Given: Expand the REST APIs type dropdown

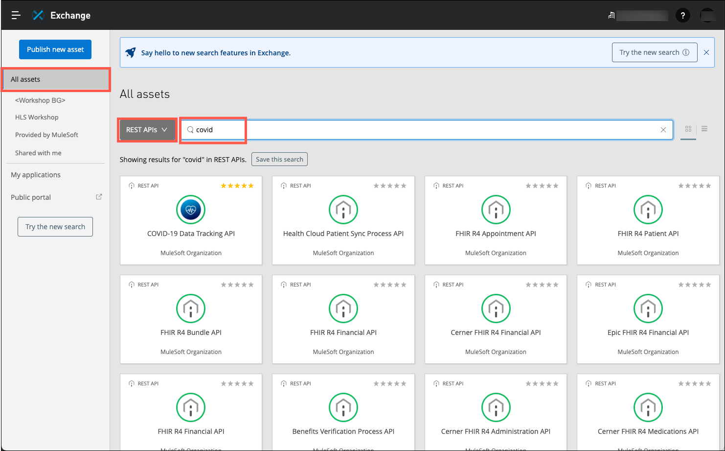Looking at the screenshot, I should coord(147,130).
